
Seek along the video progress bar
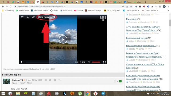tap(50, 62)
